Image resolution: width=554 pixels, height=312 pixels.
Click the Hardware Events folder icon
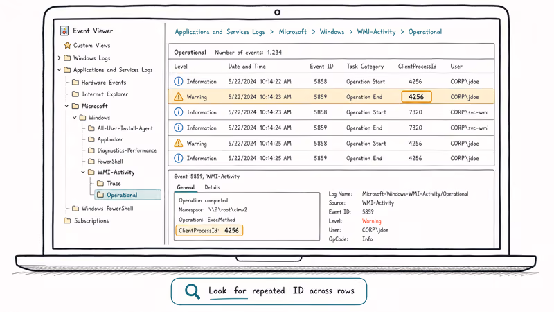[x=75, y=82]
